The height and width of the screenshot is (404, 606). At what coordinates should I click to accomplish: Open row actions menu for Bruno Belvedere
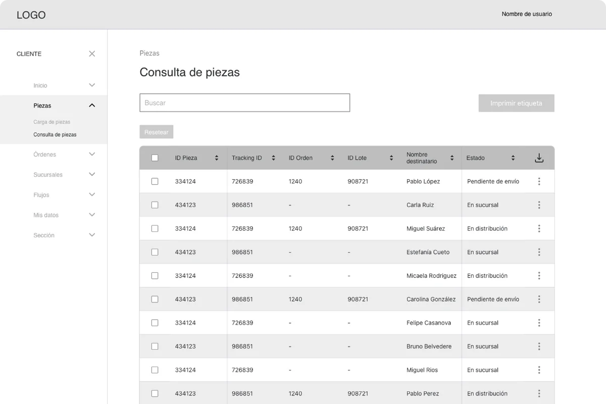coord(539,346)
